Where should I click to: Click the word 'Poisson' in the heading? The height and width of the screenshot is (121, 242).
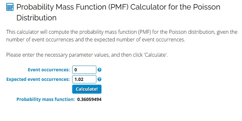click(206, 7)
